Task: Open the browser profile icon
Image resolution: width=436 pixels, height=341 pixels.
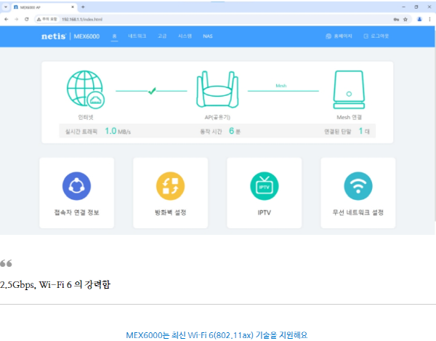Action: pyautogui.click(x=419, y=19)
